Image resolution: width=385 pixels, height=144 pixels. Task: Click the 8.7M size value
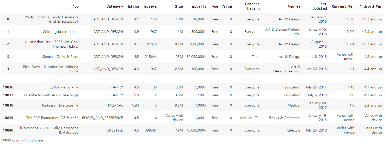[179, 44]
